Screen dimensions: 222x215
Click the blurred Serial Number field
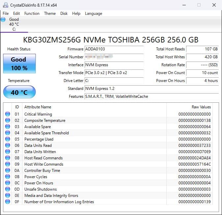114,57
